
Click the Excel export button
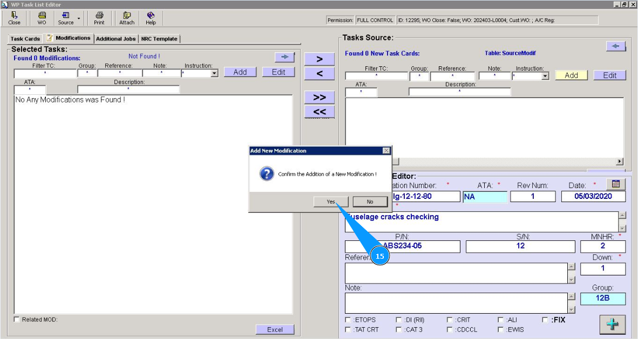(275, 330)
